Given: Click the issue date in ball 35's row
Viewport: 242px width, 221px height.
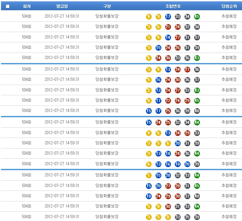Looking at the screenshot, I should coord(62,217).
